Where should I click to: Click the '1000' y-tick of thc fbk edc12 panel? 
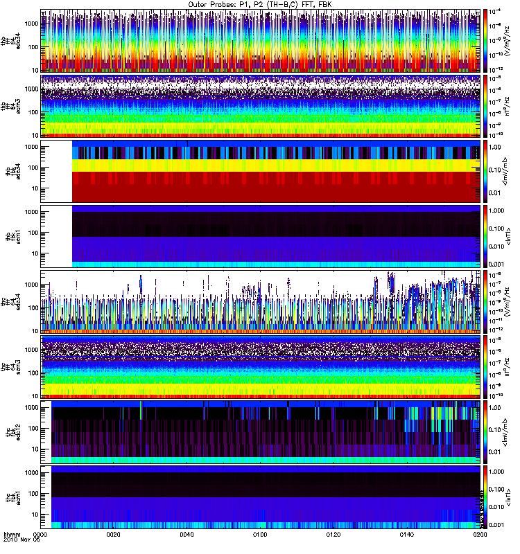click(x=31, y=408)
